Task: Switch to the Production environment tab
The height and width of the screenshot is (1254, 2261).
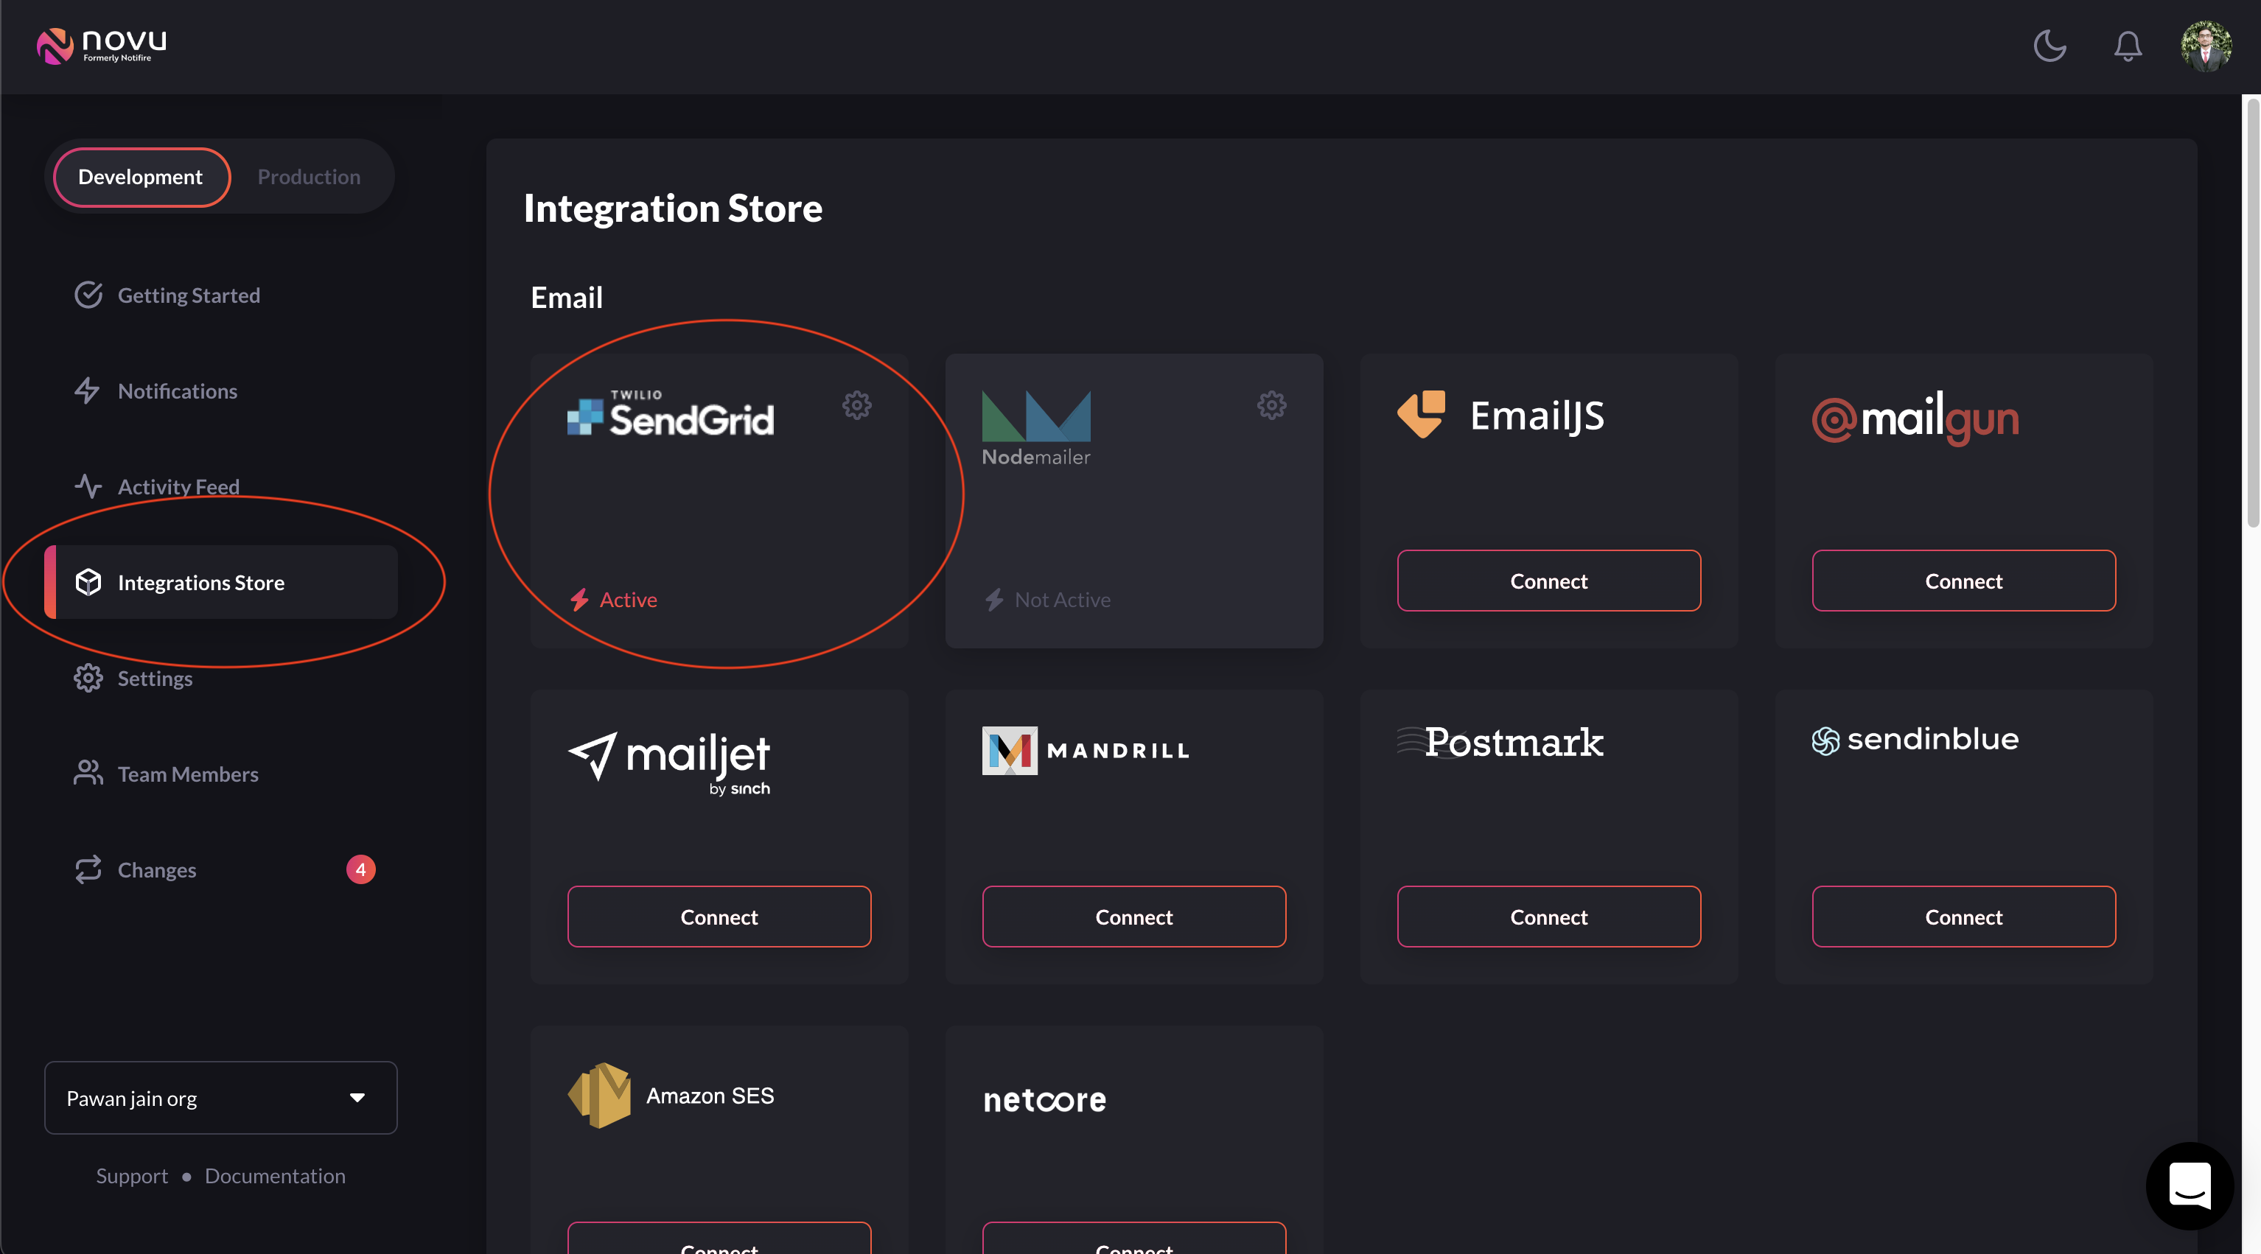Action: 309,176
